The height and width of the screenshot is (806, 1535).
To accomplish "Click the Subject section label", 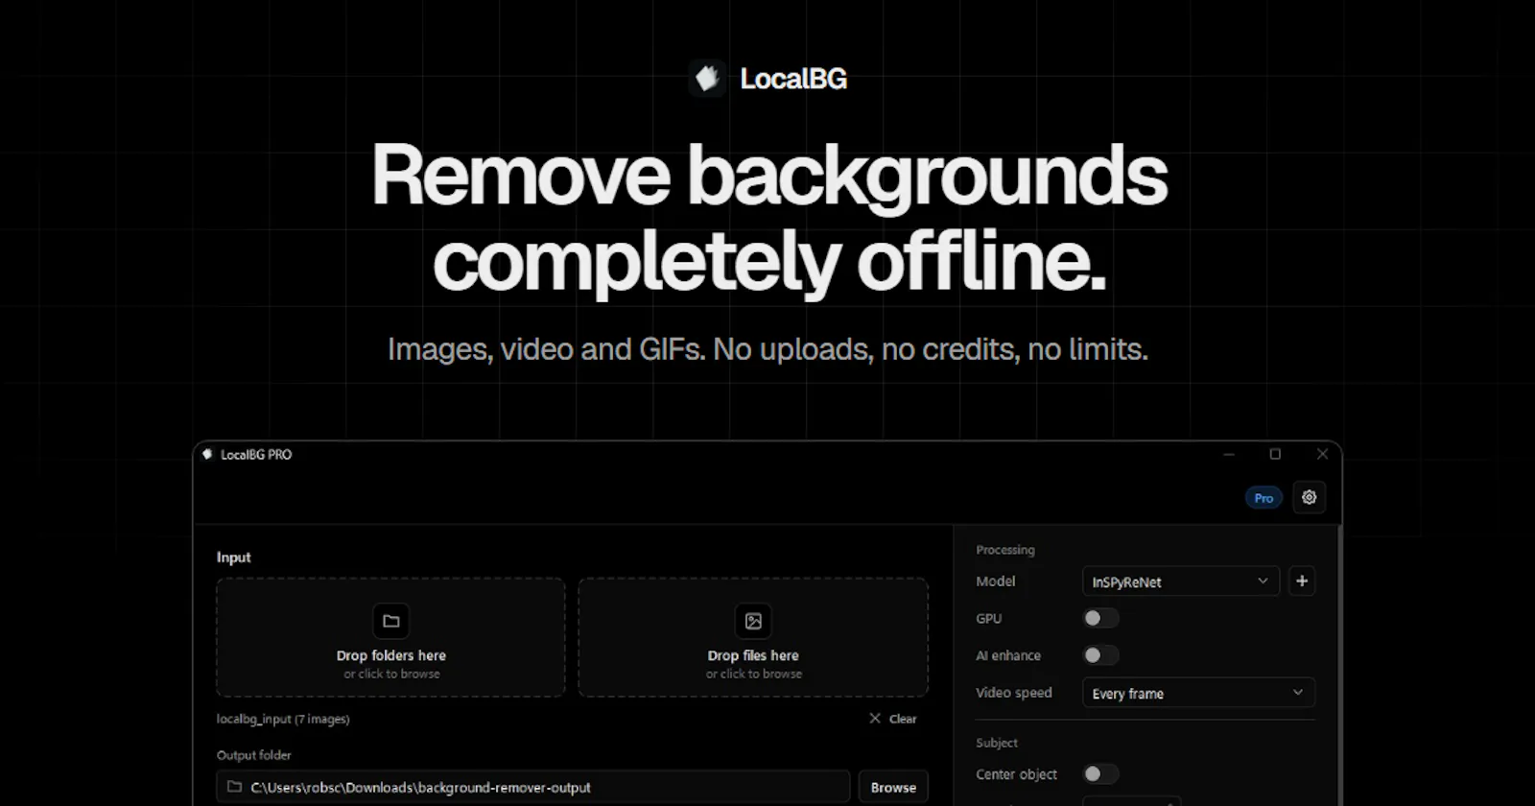I will click(997, 743).
